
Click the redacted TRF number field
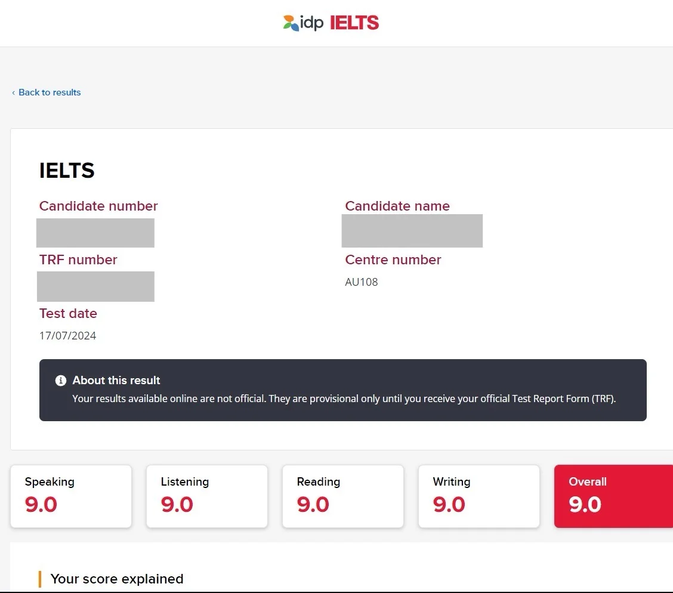95,286
